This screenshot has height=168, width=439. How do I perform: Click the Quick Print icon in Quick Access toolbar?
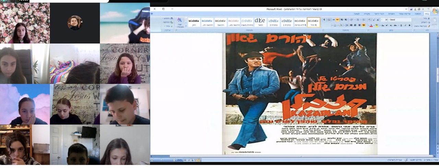click(x=419, y=9)
